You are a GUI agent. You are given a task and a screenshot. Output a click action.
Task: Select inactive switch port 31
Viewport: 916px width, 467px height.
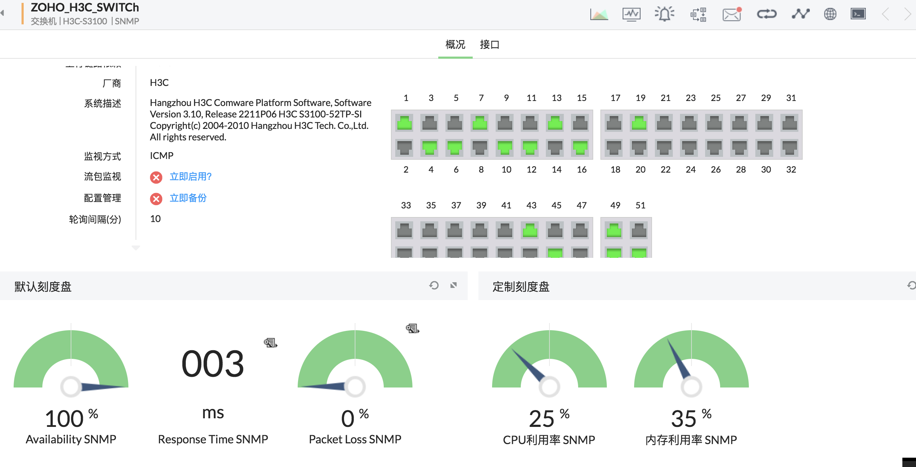(790, 123)
